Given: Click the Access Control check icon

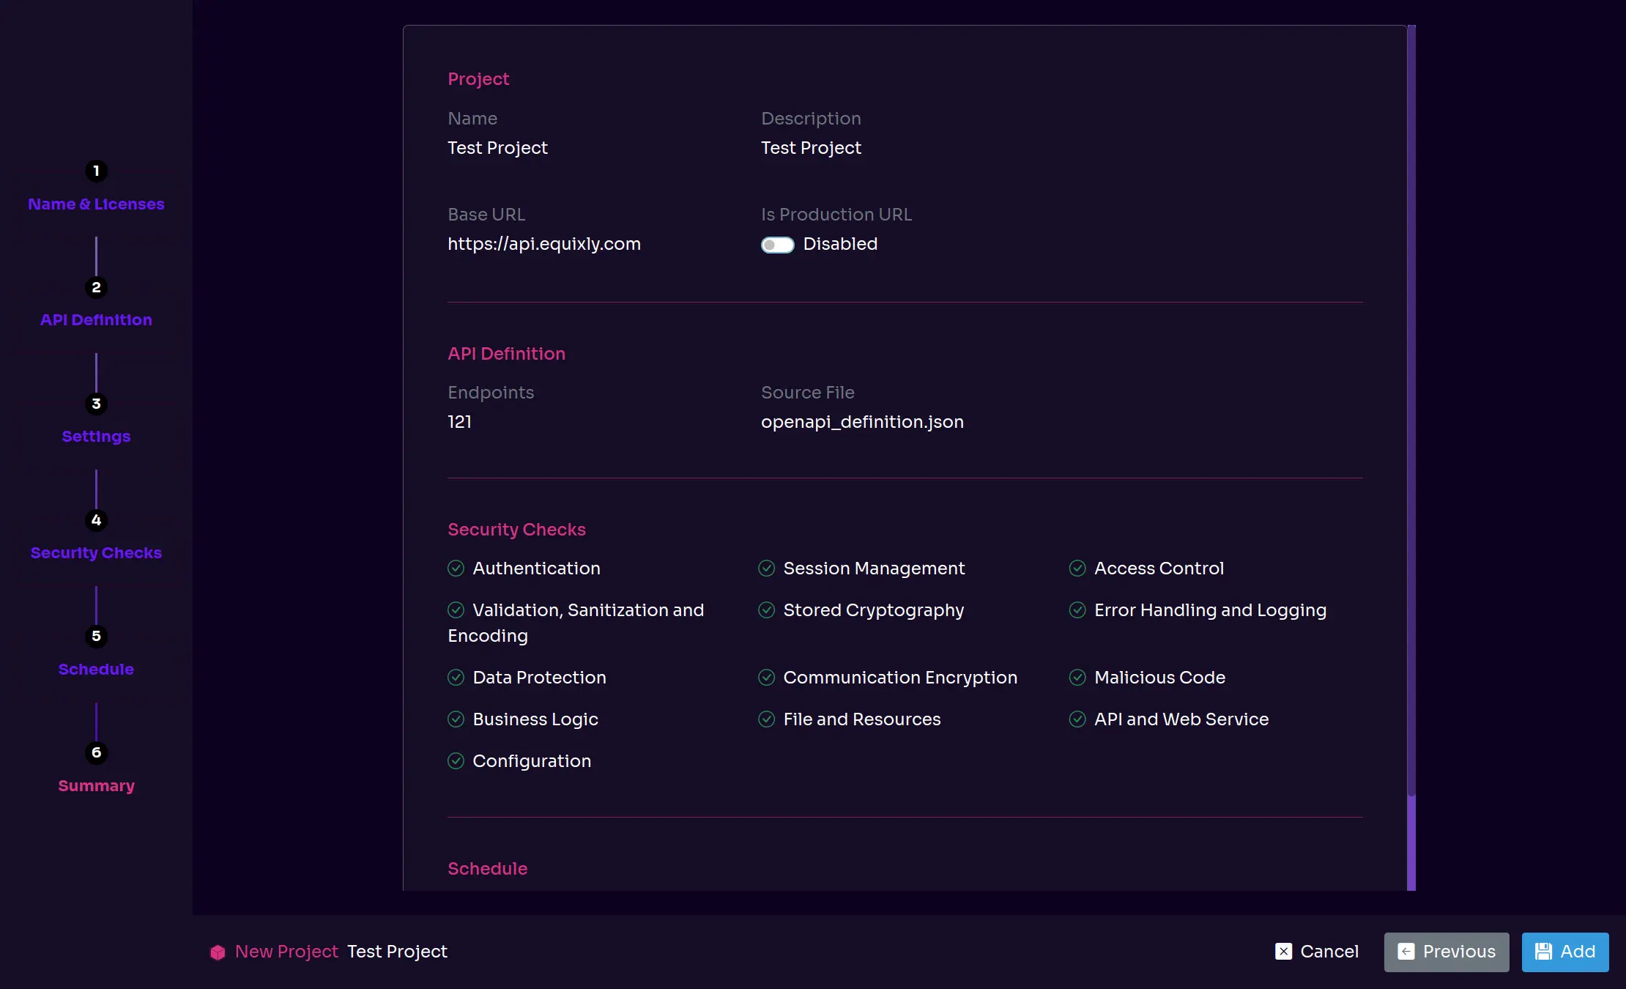Looking at the screenshot, I should pyautogui.click(x=1077, y=568).
